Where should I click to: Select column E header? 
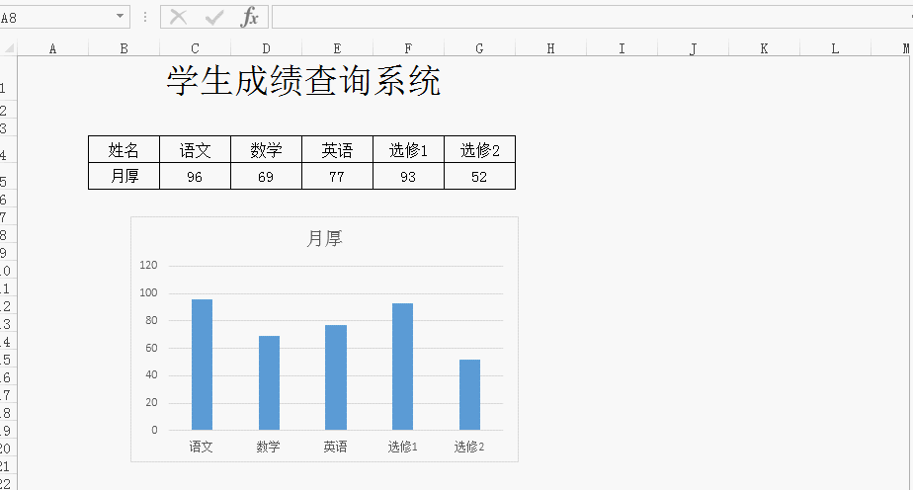[337, 48]
